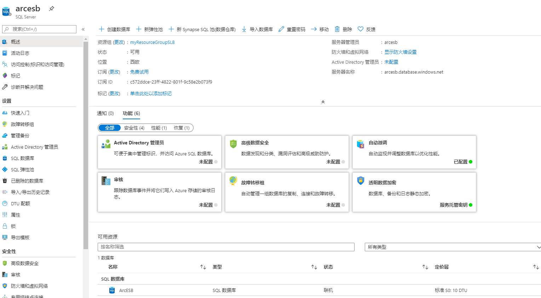
Task: Click 重置密码 toolbar button
Action: 292,29
